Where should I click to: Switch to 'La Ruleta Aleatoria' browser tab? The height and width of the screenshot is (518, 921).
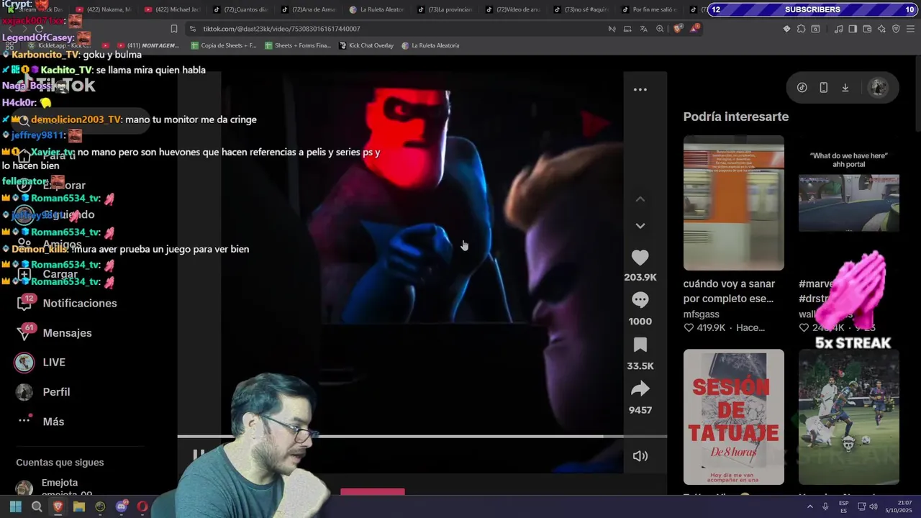376,9
